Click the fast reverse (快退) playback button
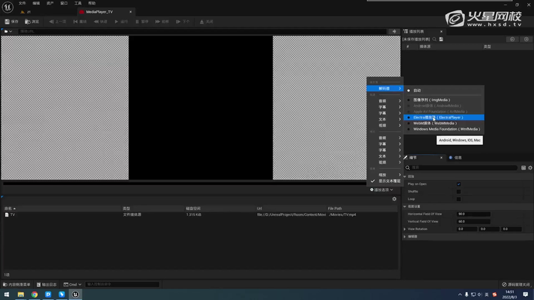Image resolution: width=534 pixels, height=300 pixels. click(x=100, y=22)
